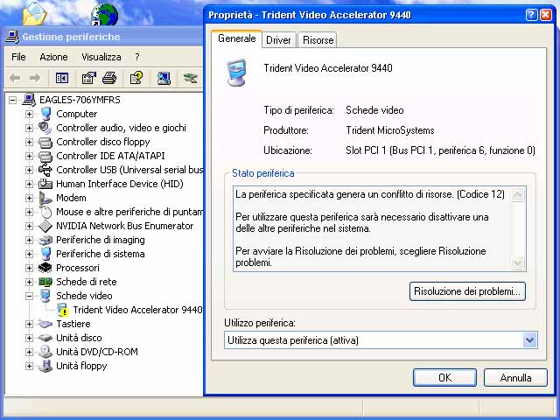Screen dimensions: 560x420
Task: Select the Processori chip icon
Action: point(45,268)
